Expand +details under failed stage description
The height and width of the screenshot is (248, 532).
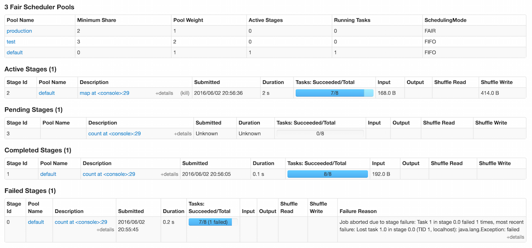click(x=105, y=230)
